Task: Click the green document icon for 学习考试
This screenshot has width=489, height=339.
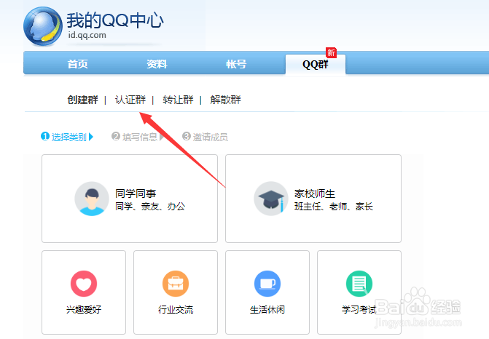Action: click(359, 284)
